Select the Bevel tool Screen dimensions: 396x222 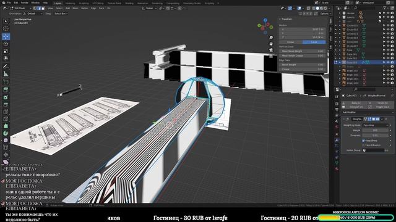[6, 104]
